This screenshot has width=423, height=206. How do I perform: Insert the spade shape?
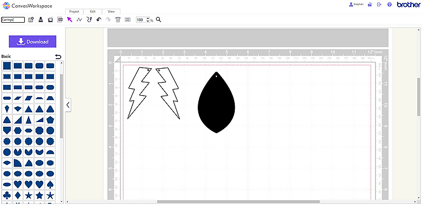50,184
